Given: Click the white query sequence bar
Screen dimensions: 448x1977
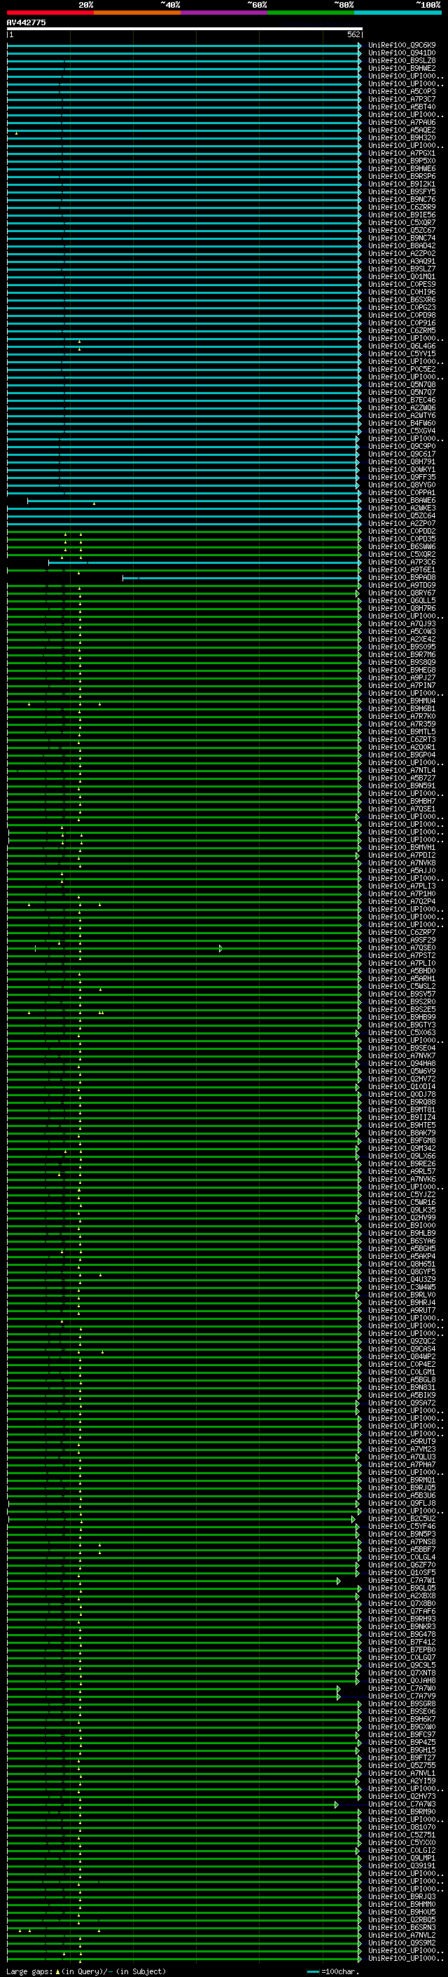Looking at the screenshot, I should [185, 28].
